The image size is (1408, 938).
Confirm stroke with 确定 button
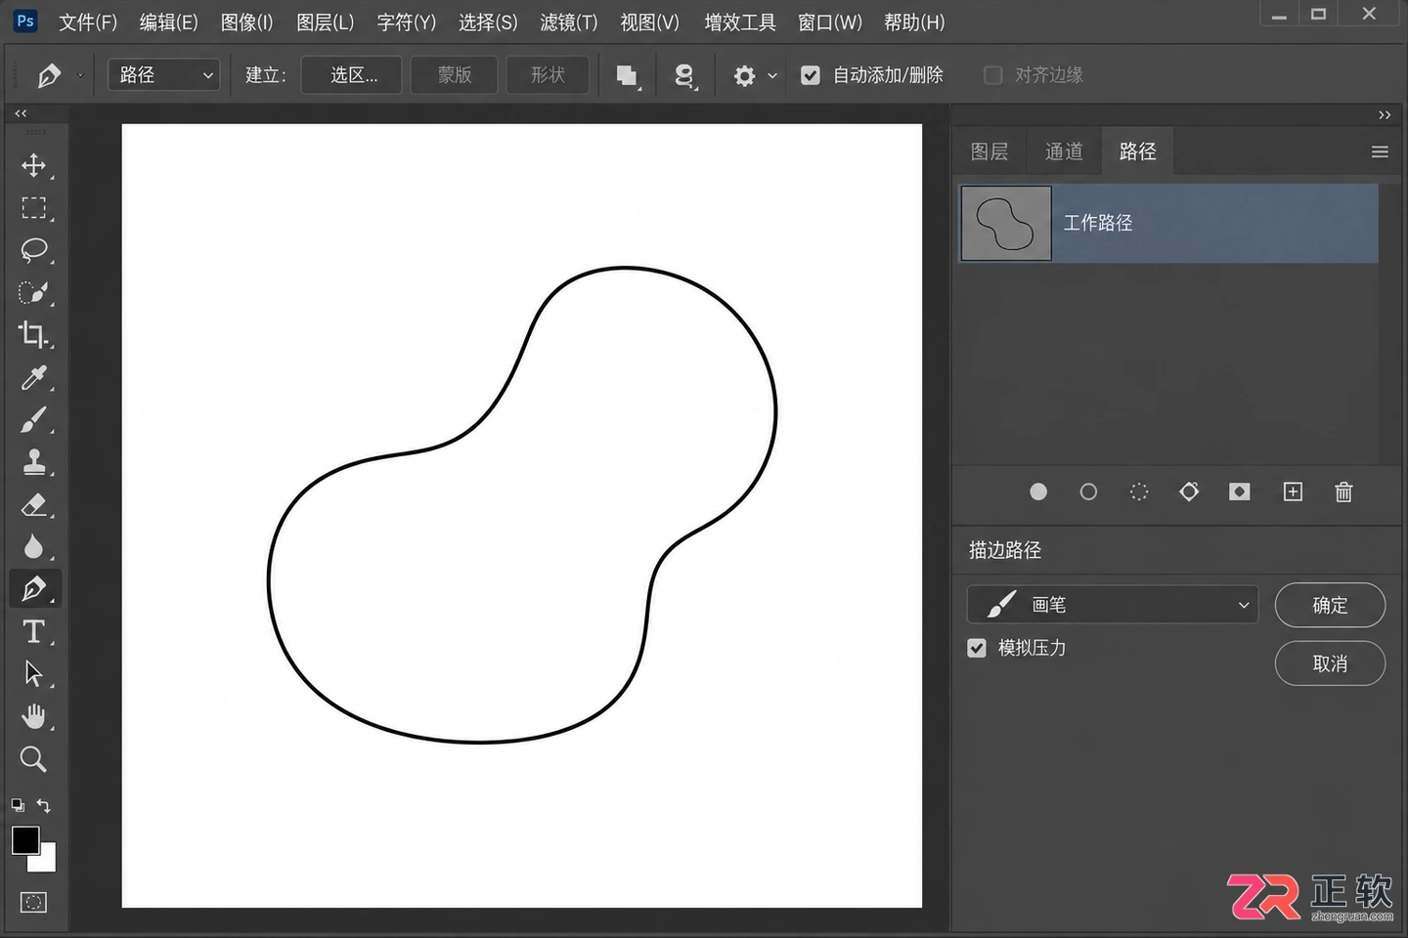click(1330, 605)
